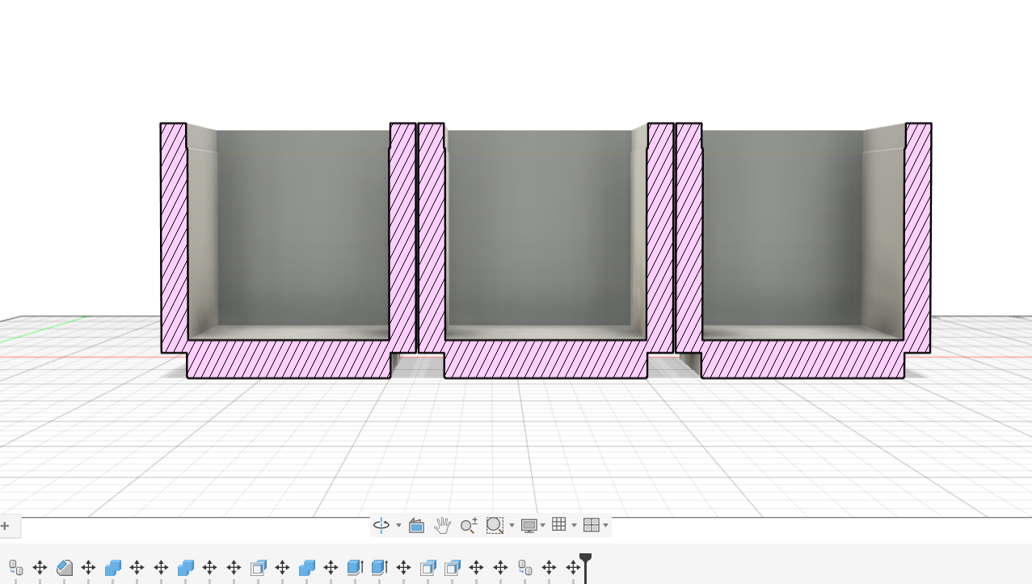1032x584 pixels.
Task: Select the third Shell feature in timeline
Action: (453, 568)
